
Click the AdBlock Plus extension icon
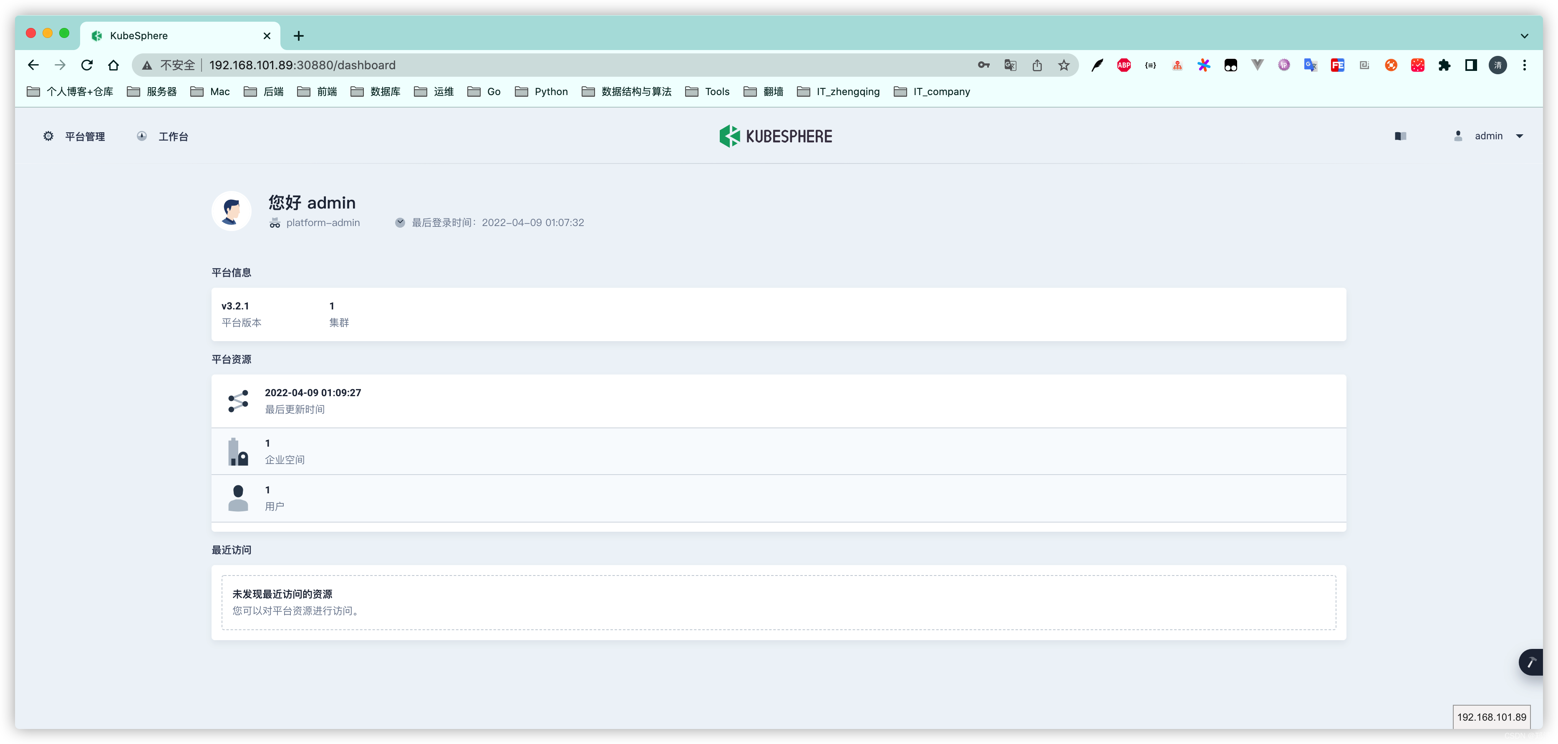tap(1124, 65)
